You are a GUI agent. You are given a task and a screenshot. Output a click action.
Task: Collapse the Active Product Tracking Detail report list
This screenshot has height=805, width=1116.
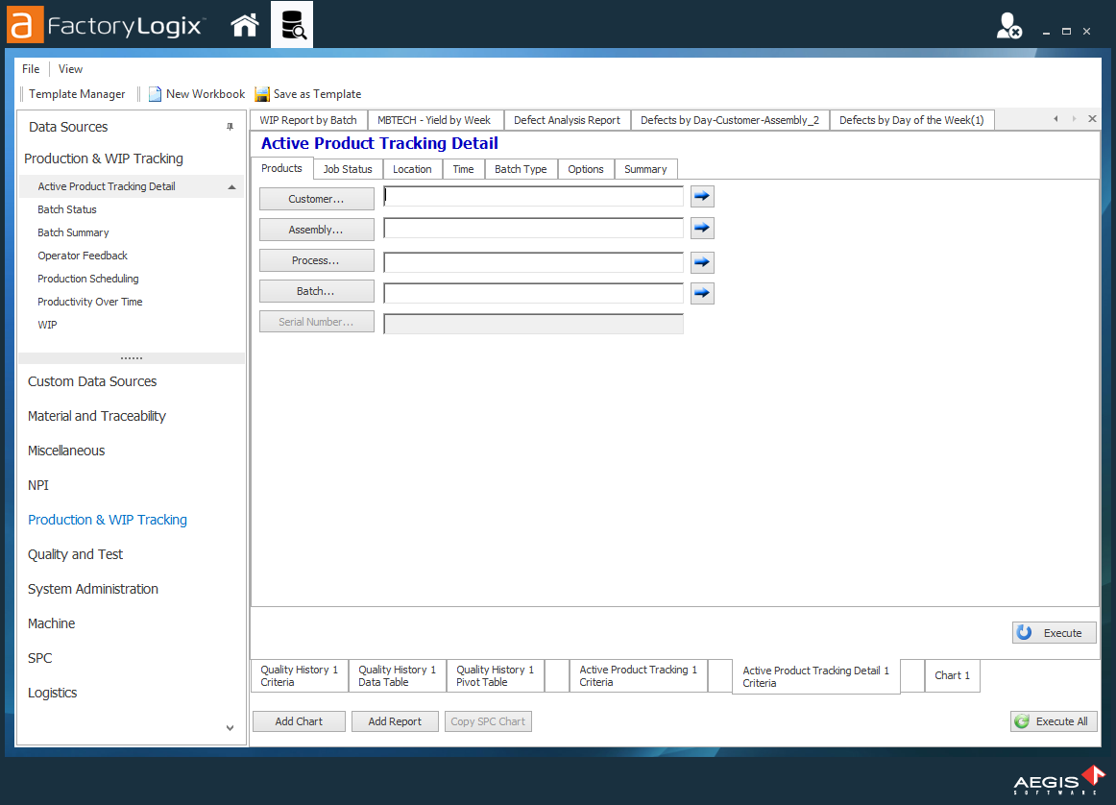(230, 186)
